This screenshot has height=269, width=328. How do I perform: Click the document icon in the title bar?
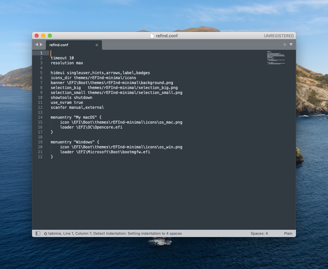pos(152,36)
